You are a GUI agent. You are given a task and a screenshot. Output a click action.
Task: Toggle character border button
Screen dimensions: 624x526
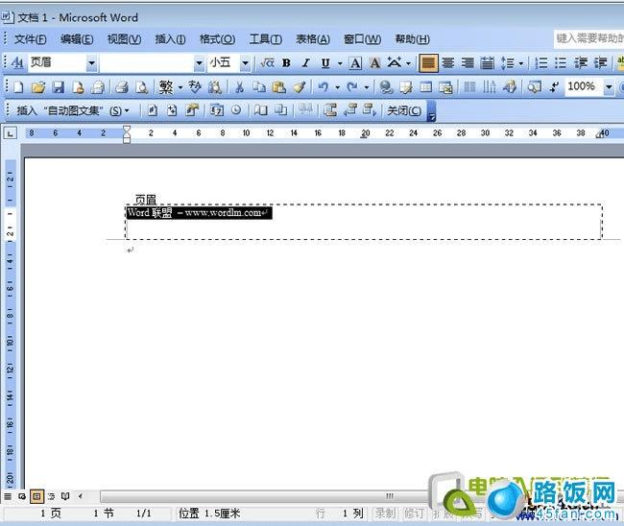pos(355,63)
